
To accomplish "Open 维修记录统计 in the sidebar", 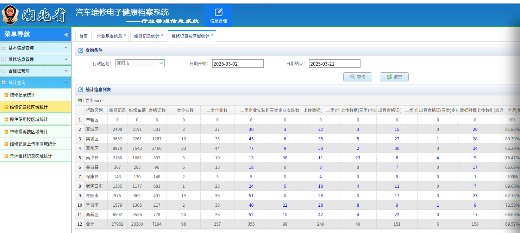I will tap(36, 95).
